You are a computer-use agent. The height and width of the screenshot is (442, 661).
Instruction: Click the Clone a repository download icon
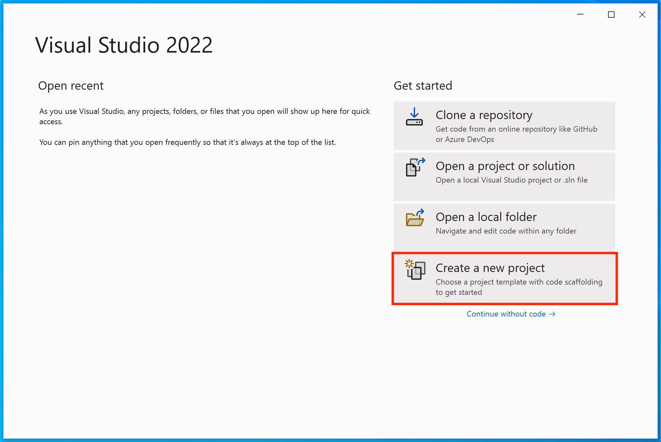pyautogui.click(x=414, y=117)
